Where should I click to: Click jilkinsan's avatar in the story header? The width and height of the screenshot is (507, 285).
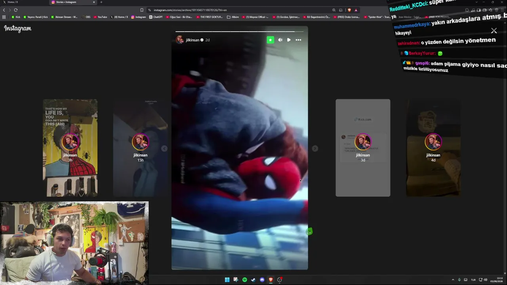click(x=180, y=40)
